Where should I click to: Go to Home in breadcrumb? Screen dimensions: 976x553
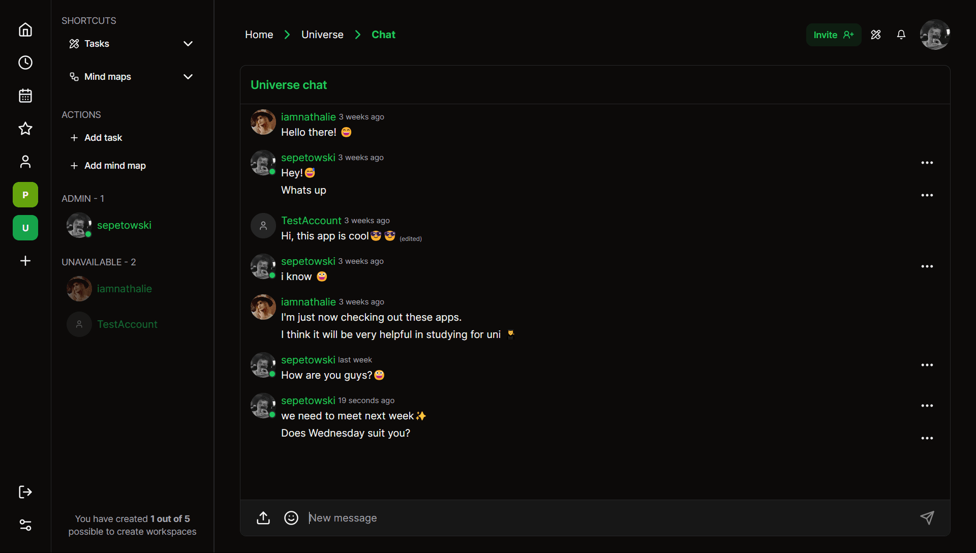pos(259,35)
